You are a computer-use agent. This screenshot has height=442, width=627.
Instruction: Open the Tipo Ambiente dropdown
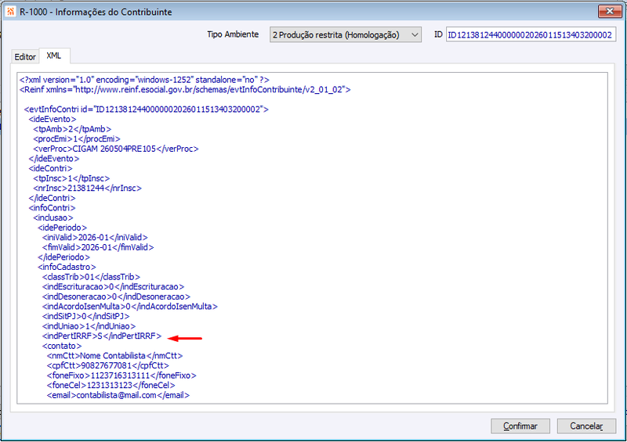point(345,34)
